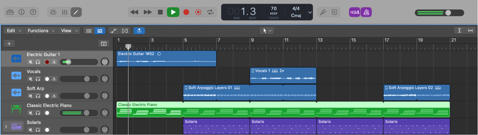
Task: Click the Capture Recording button
Action: pos(198,12)
